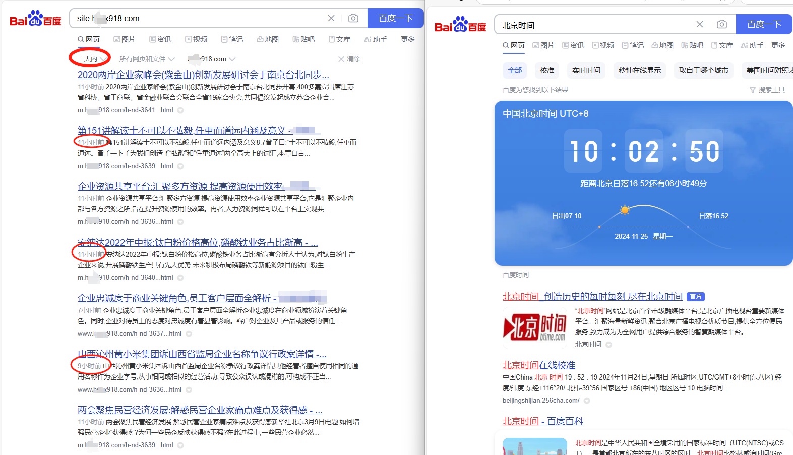Click the 北京时间 btime.com logo thumbnail

tap(535, 328)
